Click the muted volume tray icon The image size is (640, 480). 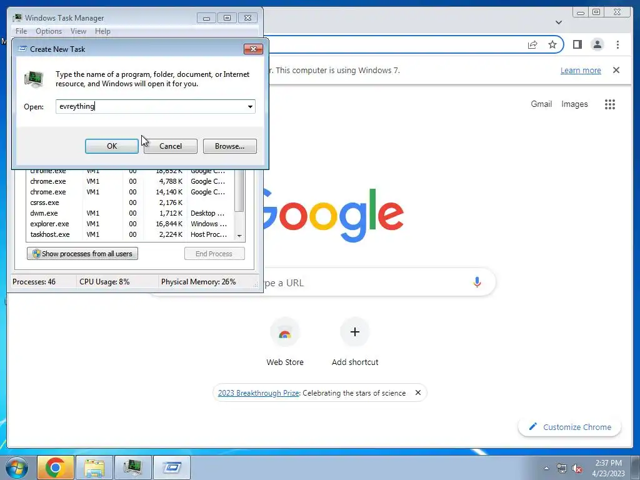pyautogui.click(x=577, y=468)
